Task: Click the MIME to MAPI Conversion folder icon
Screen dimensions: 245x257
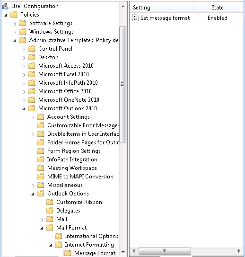Action: coord(41,177)
